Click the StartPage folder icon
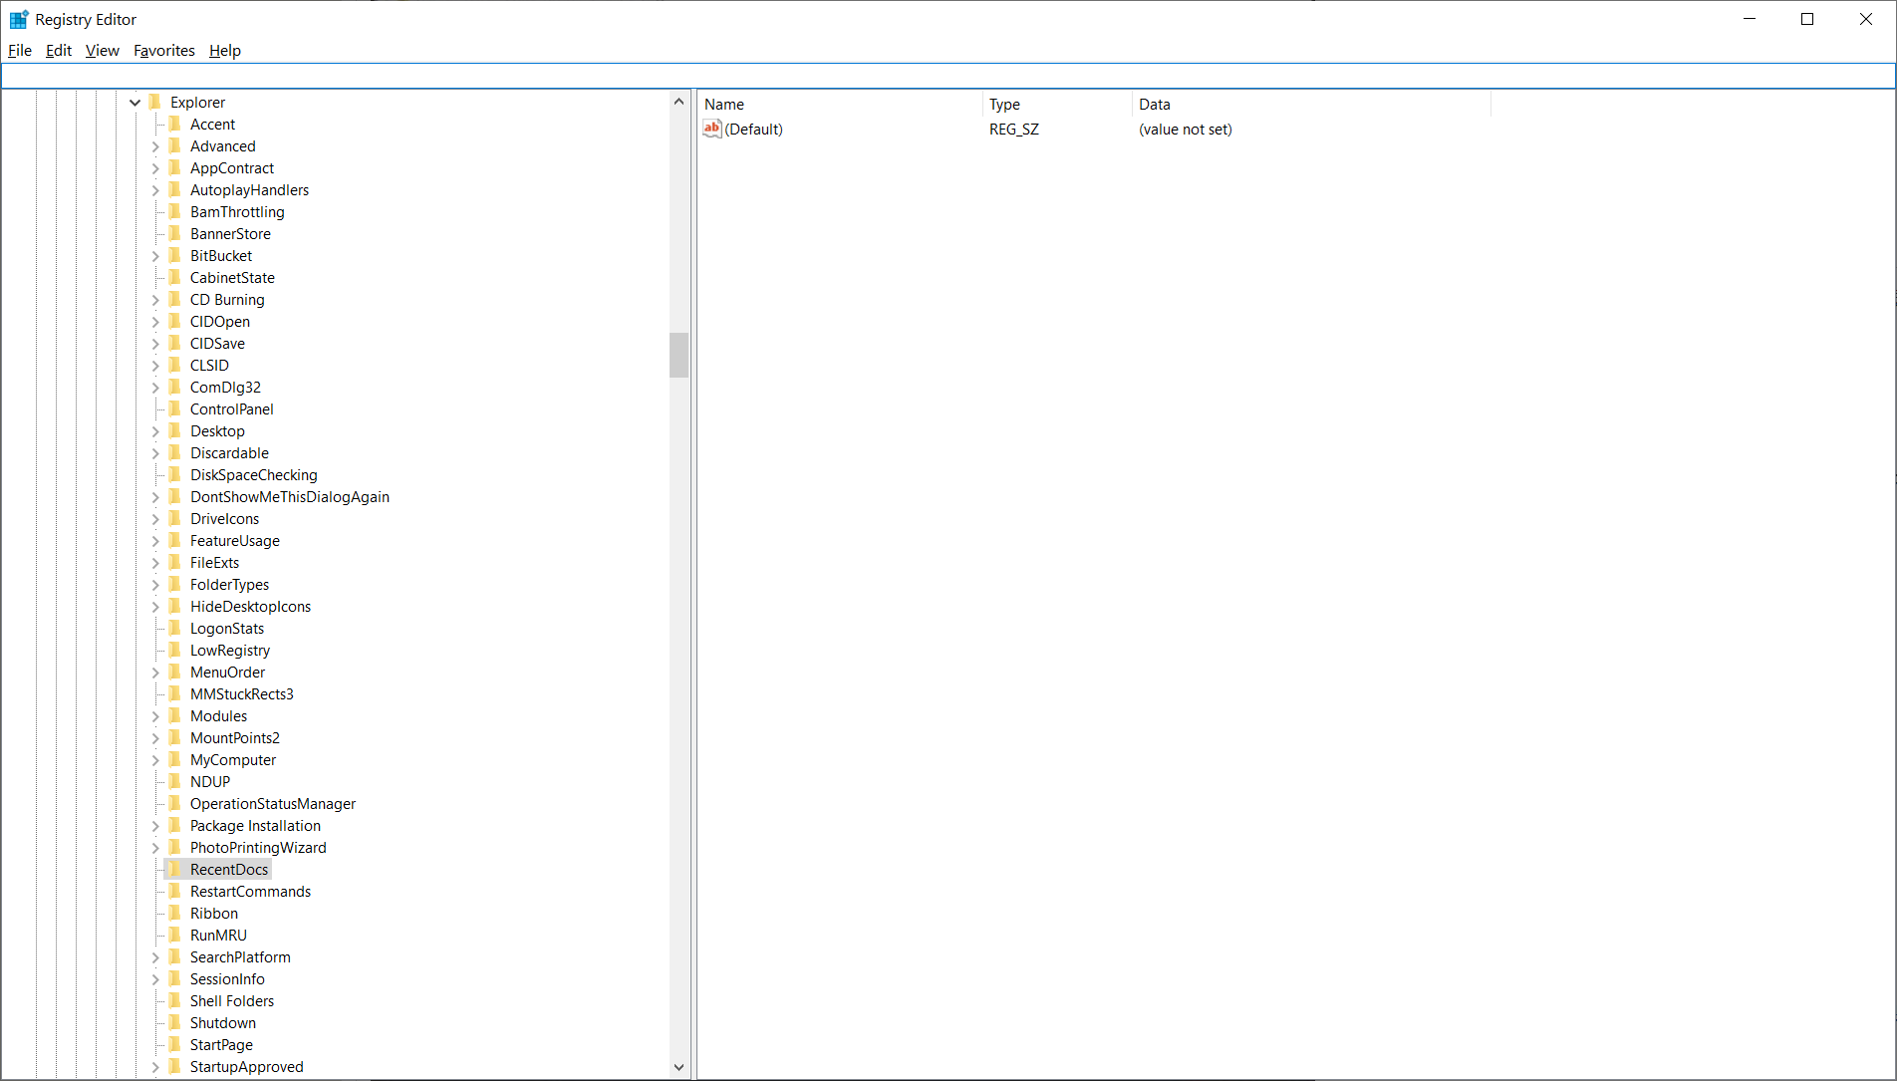1897x1081 pixels. click(x=174, y=1044)
